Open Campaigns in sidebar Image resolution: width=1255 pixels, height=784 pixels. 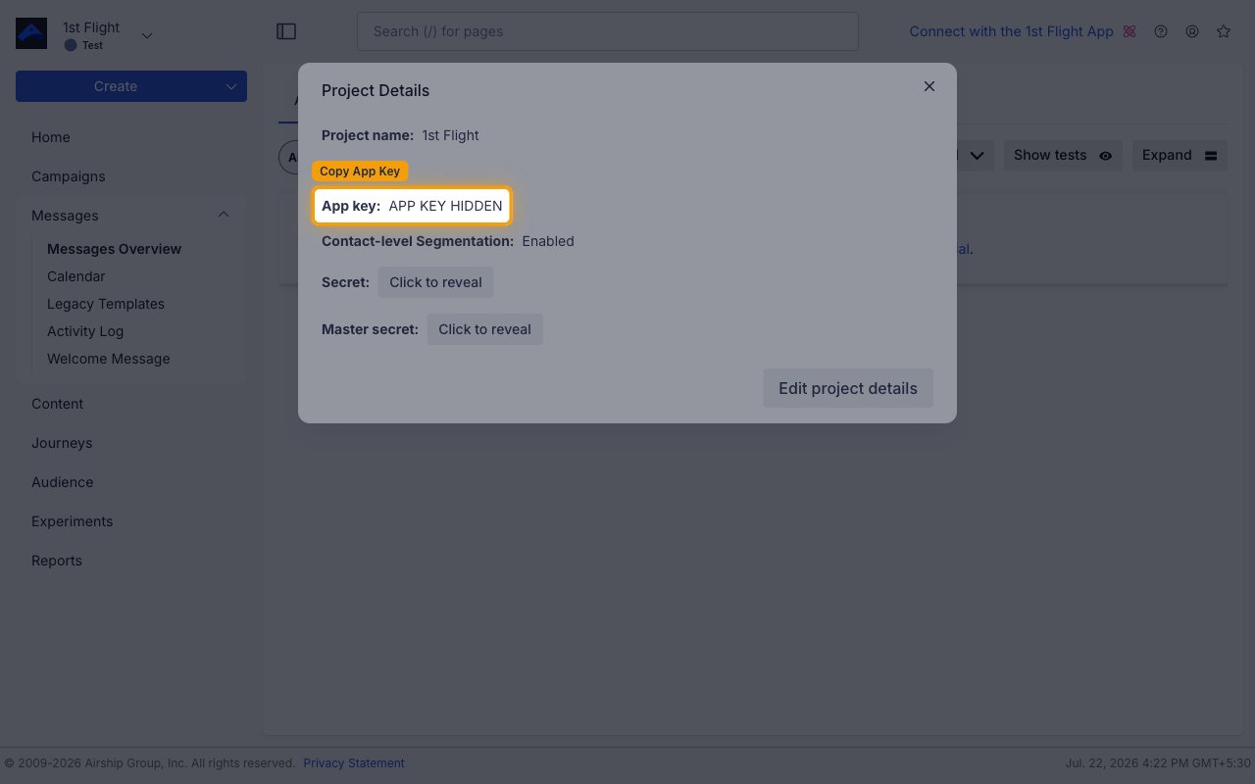68,176
